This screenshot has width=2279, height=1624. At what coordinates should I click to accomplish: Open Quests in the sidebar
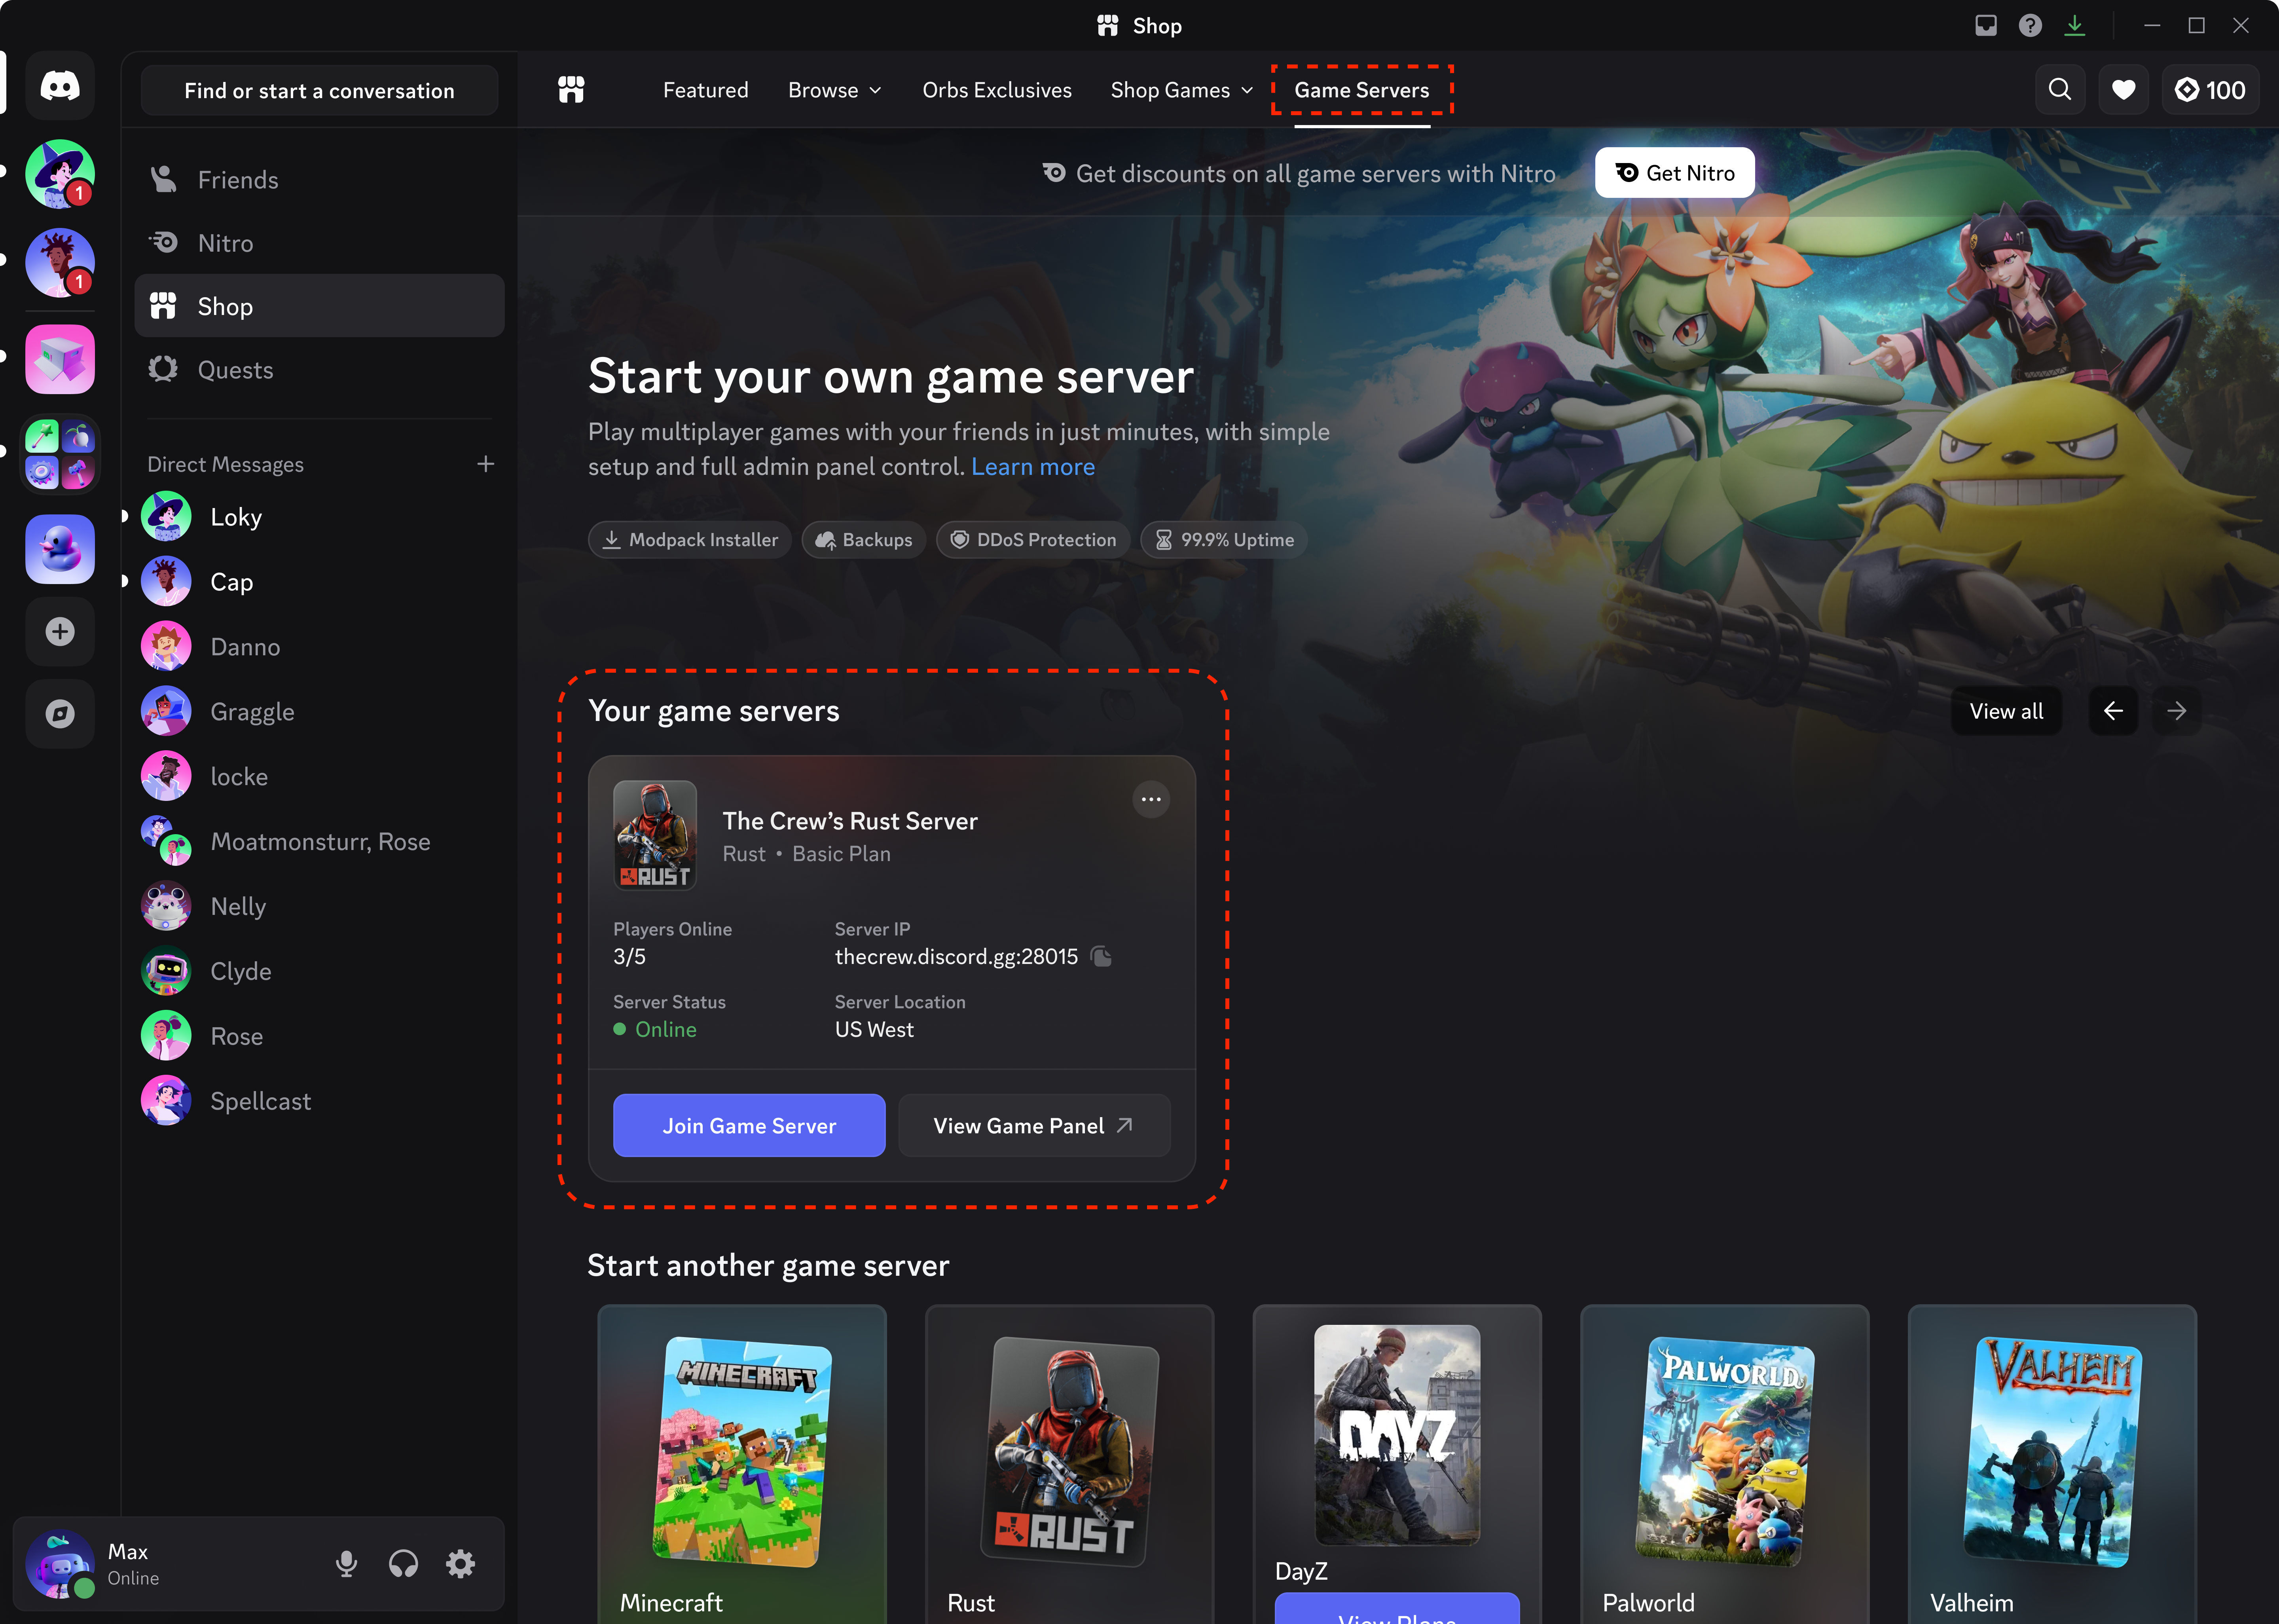tap(319, 370)
